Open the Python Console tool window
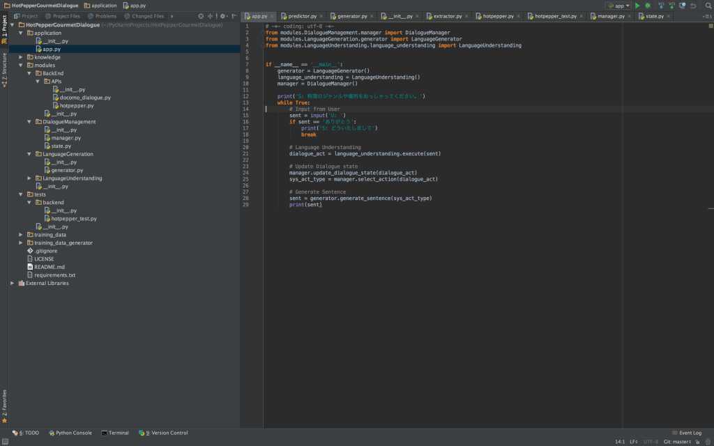 click(70, 433)
